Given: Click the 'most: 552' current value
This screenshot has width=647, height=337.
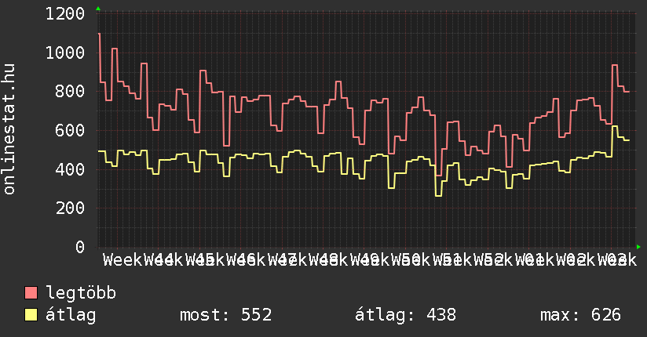Looking at the screenshot, I should [x=225, y=315].
